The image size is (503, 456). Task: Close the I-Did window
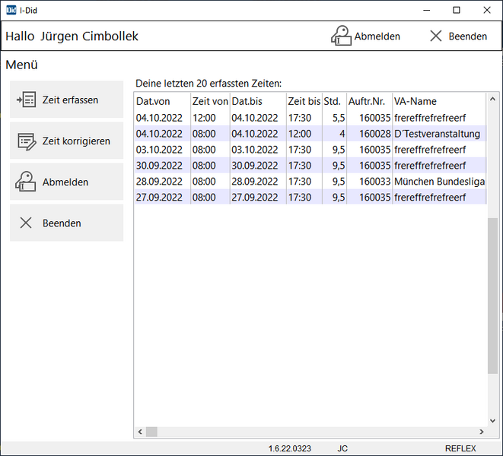pyautogui.click(x=487, y=10)
